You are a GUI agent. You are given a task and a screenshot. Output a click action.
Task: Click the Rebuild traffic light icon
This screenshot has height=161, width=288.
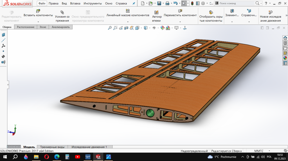[x=192, y=3]
